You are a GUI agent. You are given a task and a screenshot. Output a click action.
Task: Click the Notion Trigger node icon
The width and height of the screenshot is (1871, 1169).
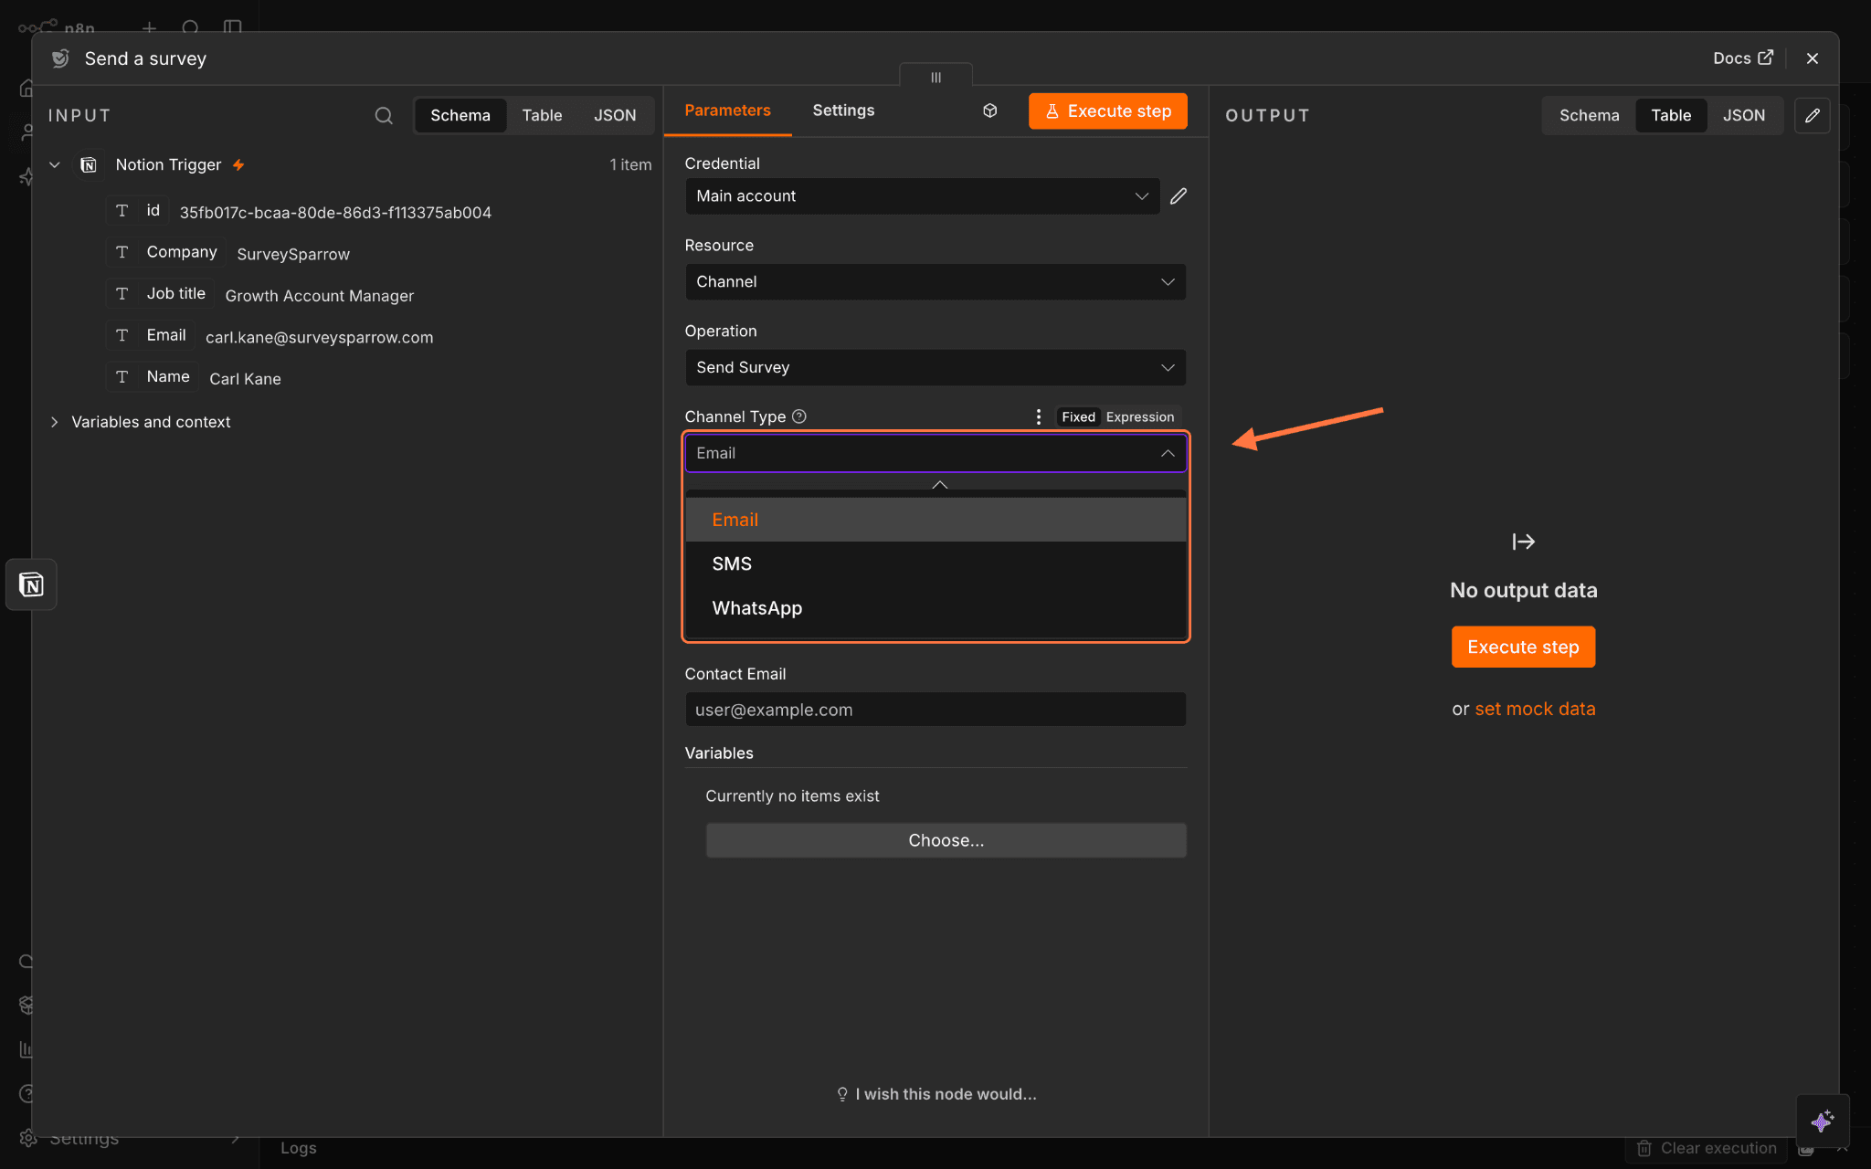[89, 165]
